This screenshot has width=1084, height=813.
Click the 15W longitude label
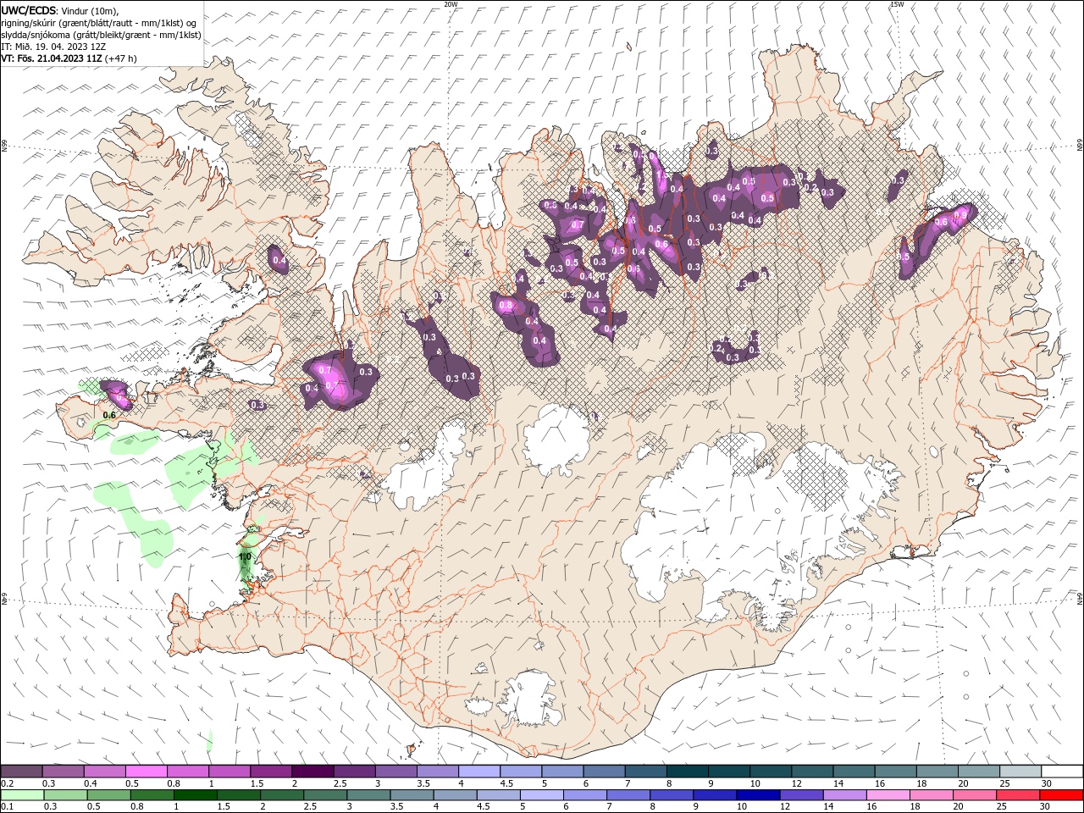(897, 4)
